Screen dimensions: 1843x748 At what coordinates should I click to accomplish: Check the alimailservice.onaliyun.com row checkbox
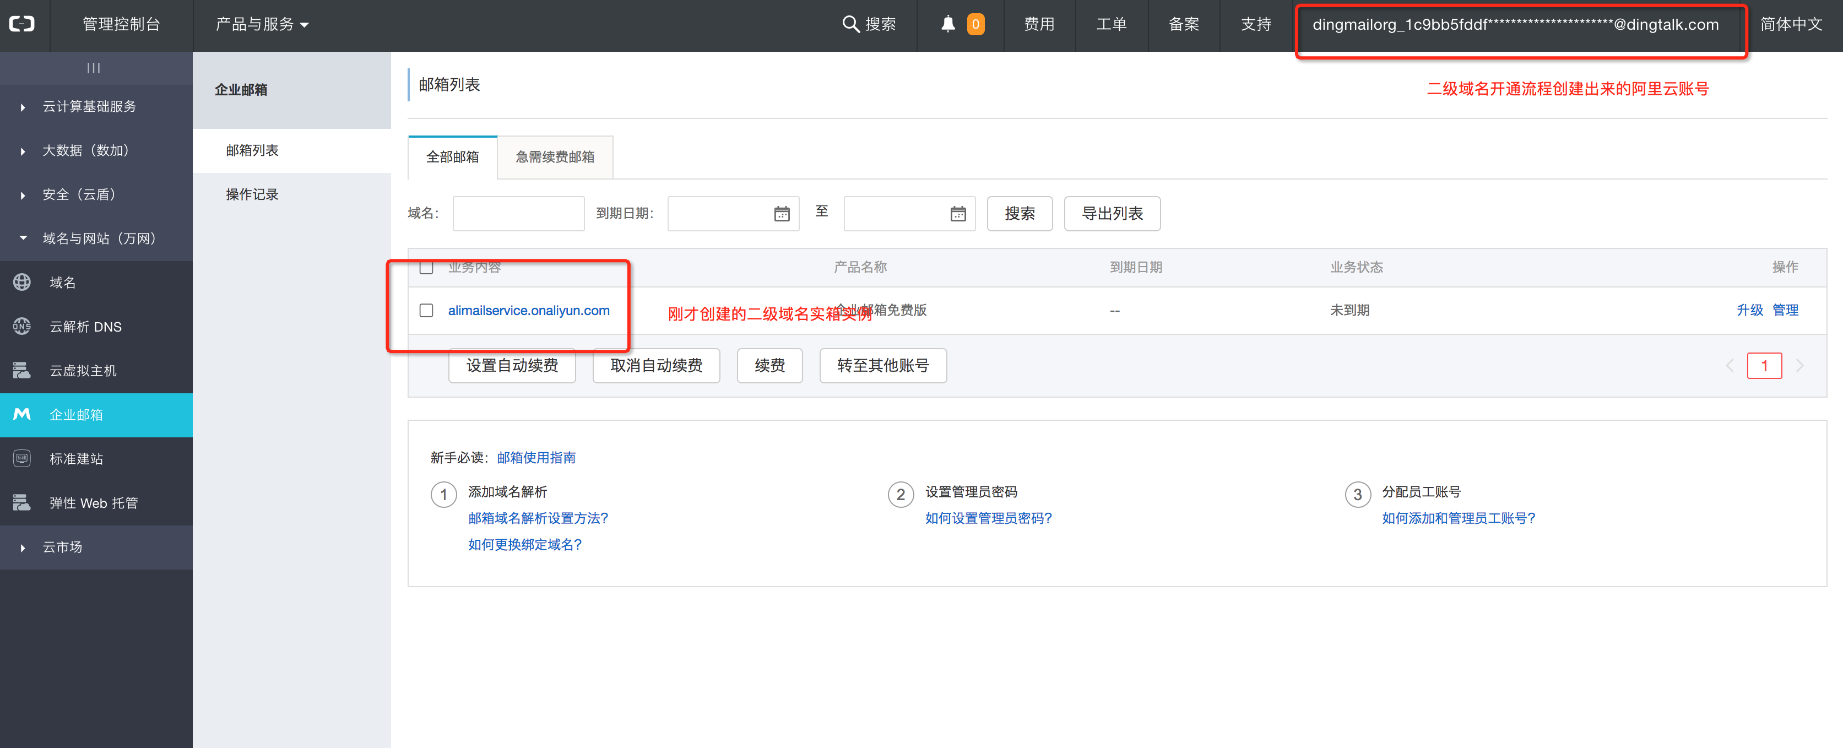click(426, 311)
